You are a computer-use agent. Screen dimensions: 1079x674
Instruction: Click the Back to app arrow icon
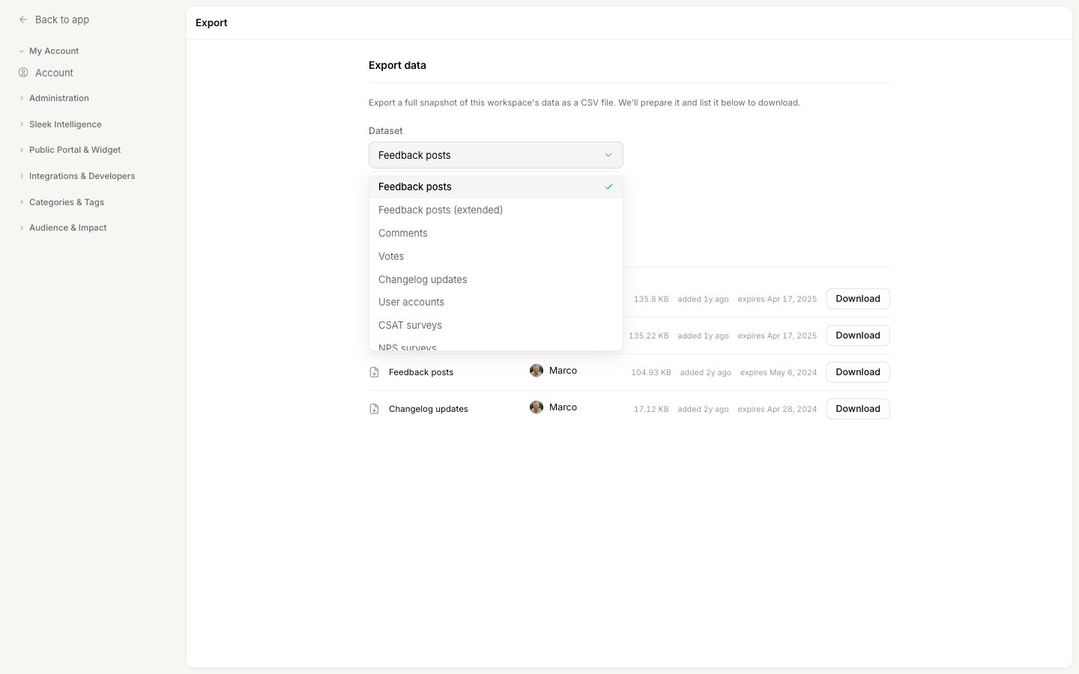point(23,19)
